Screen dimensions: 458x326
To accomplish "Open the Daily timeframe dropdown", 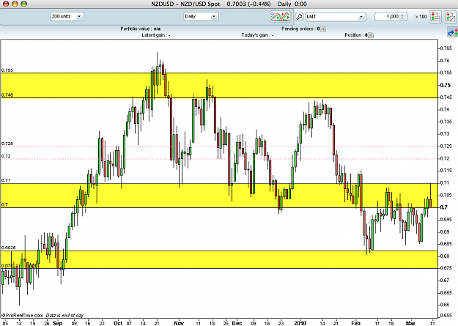I will [x=201, y=17].
